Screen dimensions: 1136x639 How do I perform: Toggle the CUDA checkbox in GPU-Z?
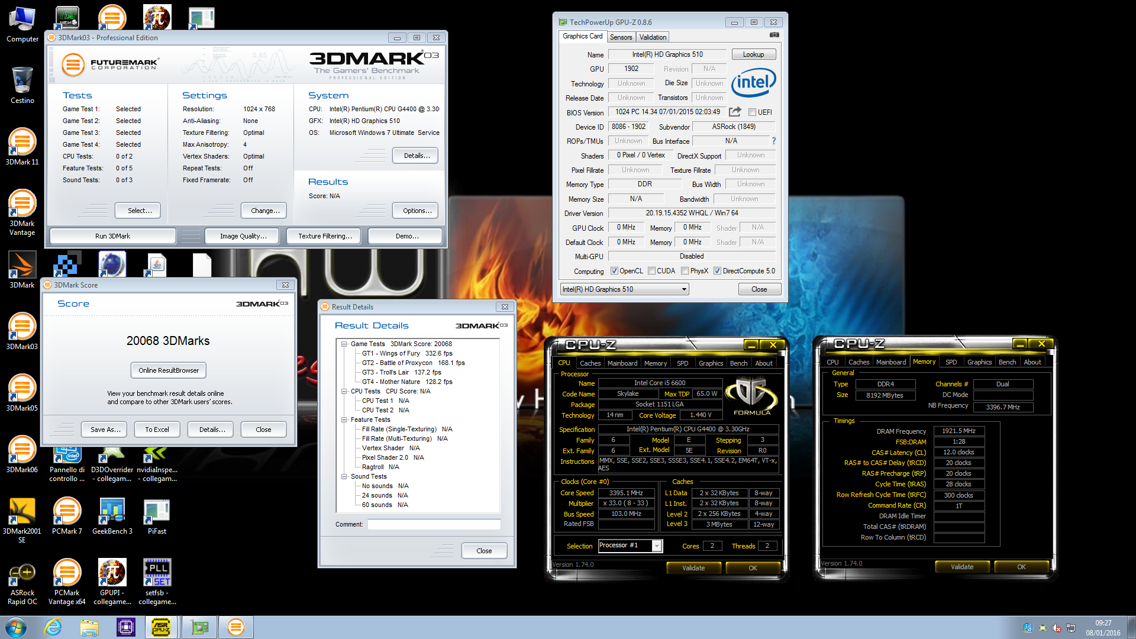pyautogui.click(x=651, y=271)
